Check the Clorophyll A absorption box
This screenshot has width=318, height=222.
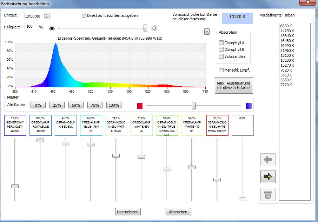(x=221, y=43)
